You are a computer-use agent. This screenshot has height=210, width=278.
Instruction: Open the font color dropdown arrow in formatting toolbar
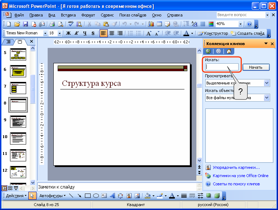pyautogui.click(x=192, y=33)
